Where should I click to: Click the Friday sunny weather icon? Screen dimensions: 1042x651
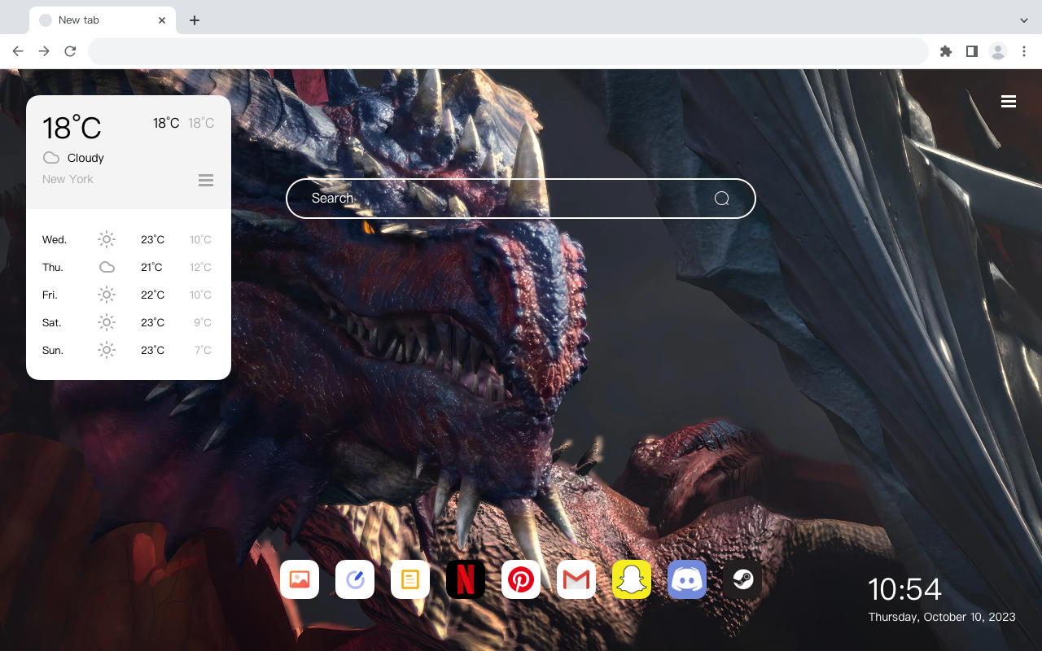click(x=107, y=295)
